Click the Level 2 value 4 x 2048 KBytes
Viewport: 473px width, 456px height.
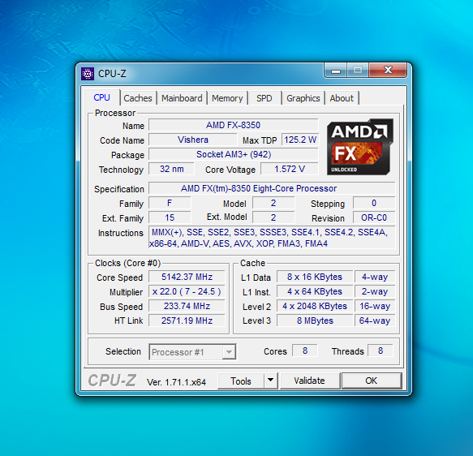pos(315,306)
